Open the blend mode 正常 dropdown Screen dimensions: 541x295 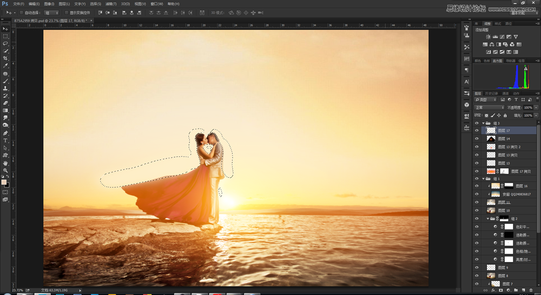[x=489, y=108]
